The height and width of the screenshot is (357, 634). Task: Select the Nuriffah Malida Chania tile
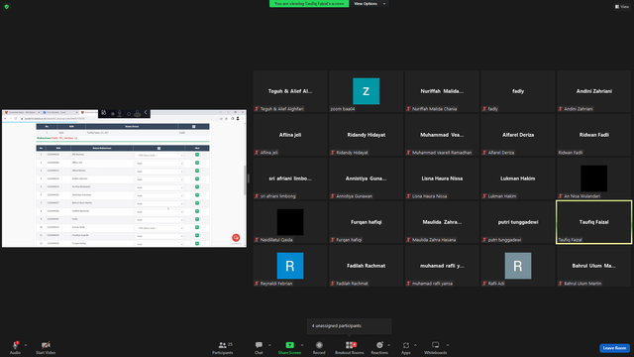point(442,91)
